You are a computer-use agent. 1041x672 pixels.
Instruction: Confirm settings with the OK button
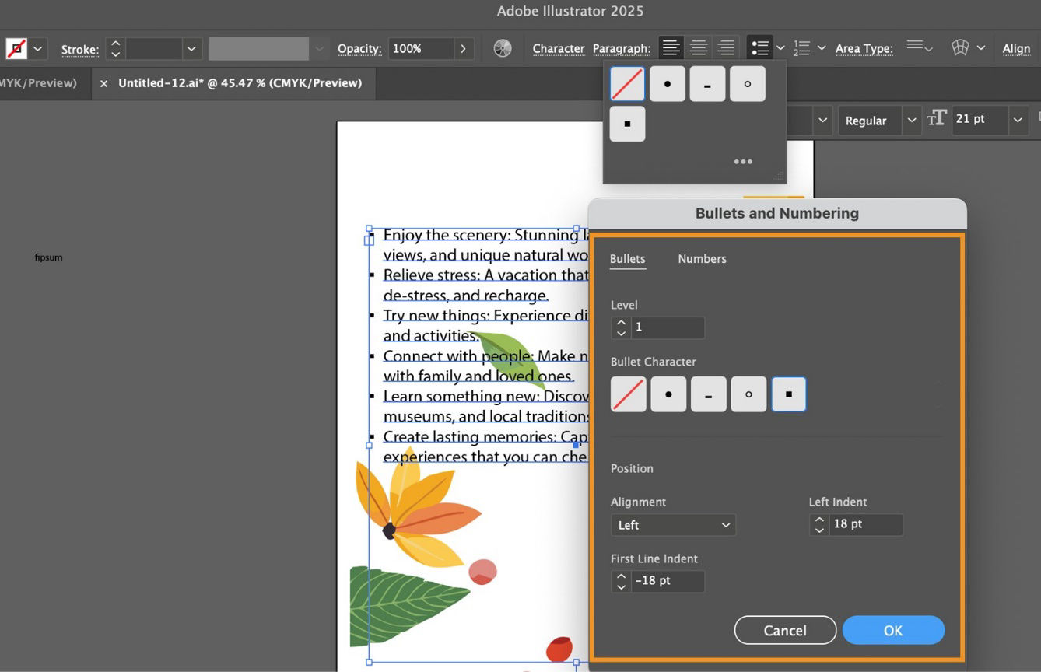click(892, 630)
